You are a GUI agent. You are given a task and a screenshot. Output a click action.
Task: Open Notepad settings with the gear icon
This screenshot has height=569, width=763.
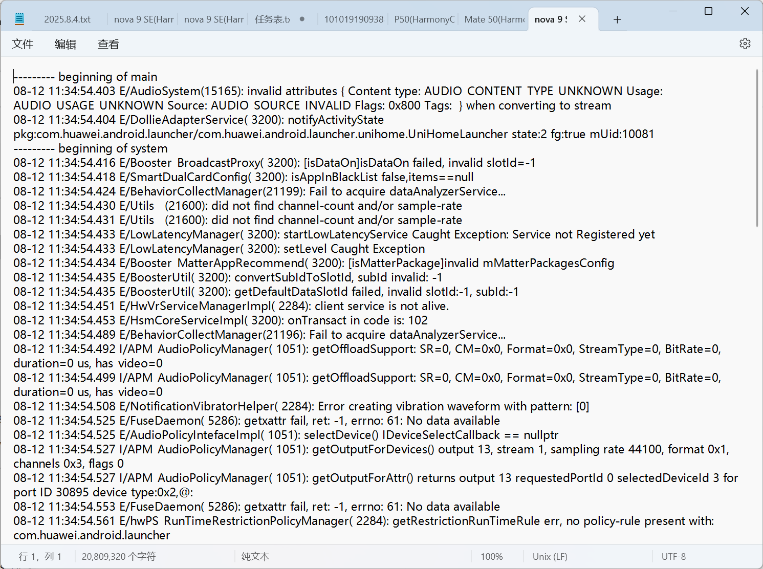pyautogui.click(x=745, y=43)
